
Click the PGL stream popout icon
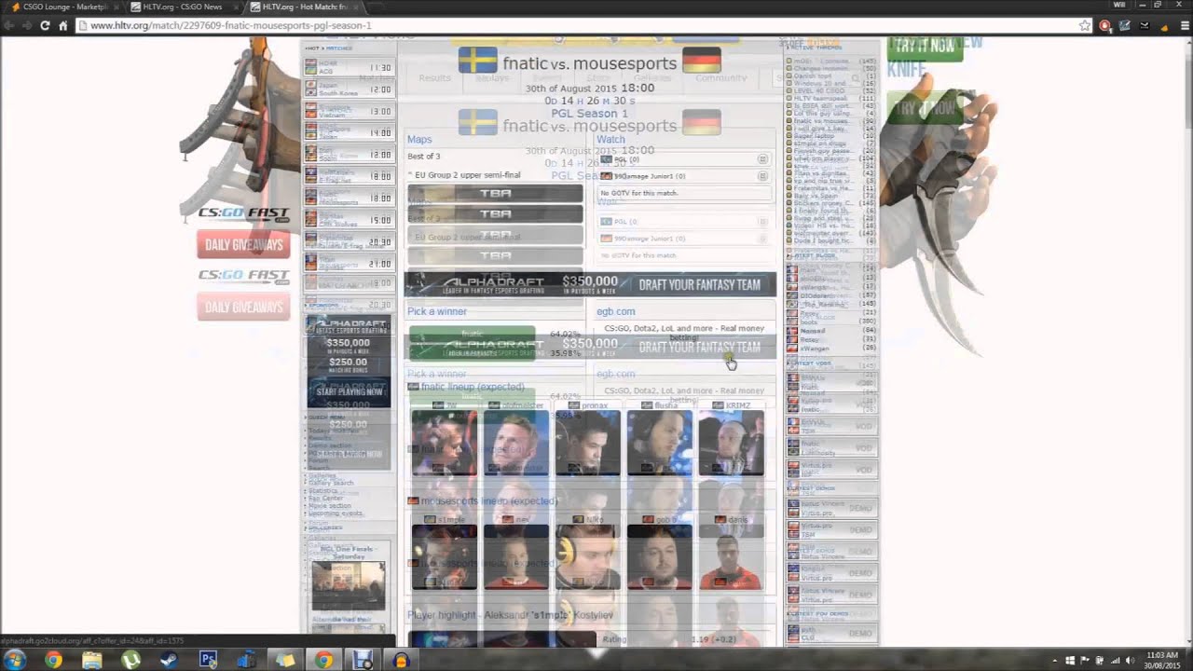click(x=762, y=159)
